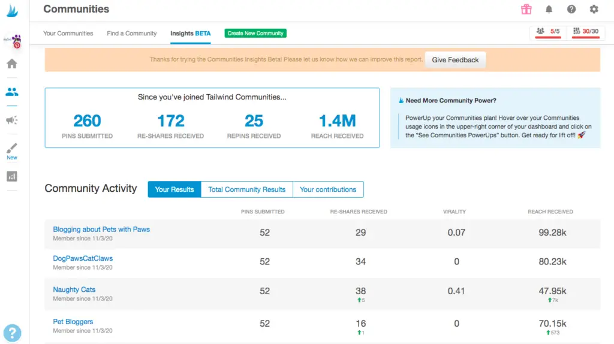The height and width of the screenshot is (344, 614).
Task: Click the 30/30 submissions usage indicator
Action: tap(586, 32)
